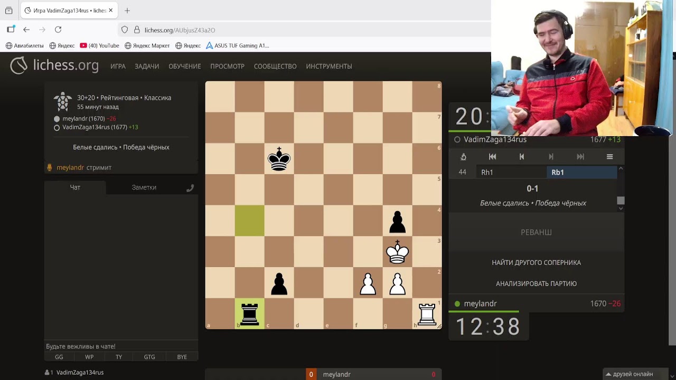The image size is (676, 380).
Task: Click the chat message input field
Action: (121, 346)
